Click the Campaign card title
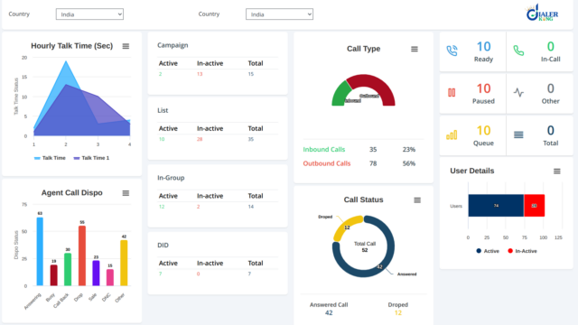 (x=172, y=45)
